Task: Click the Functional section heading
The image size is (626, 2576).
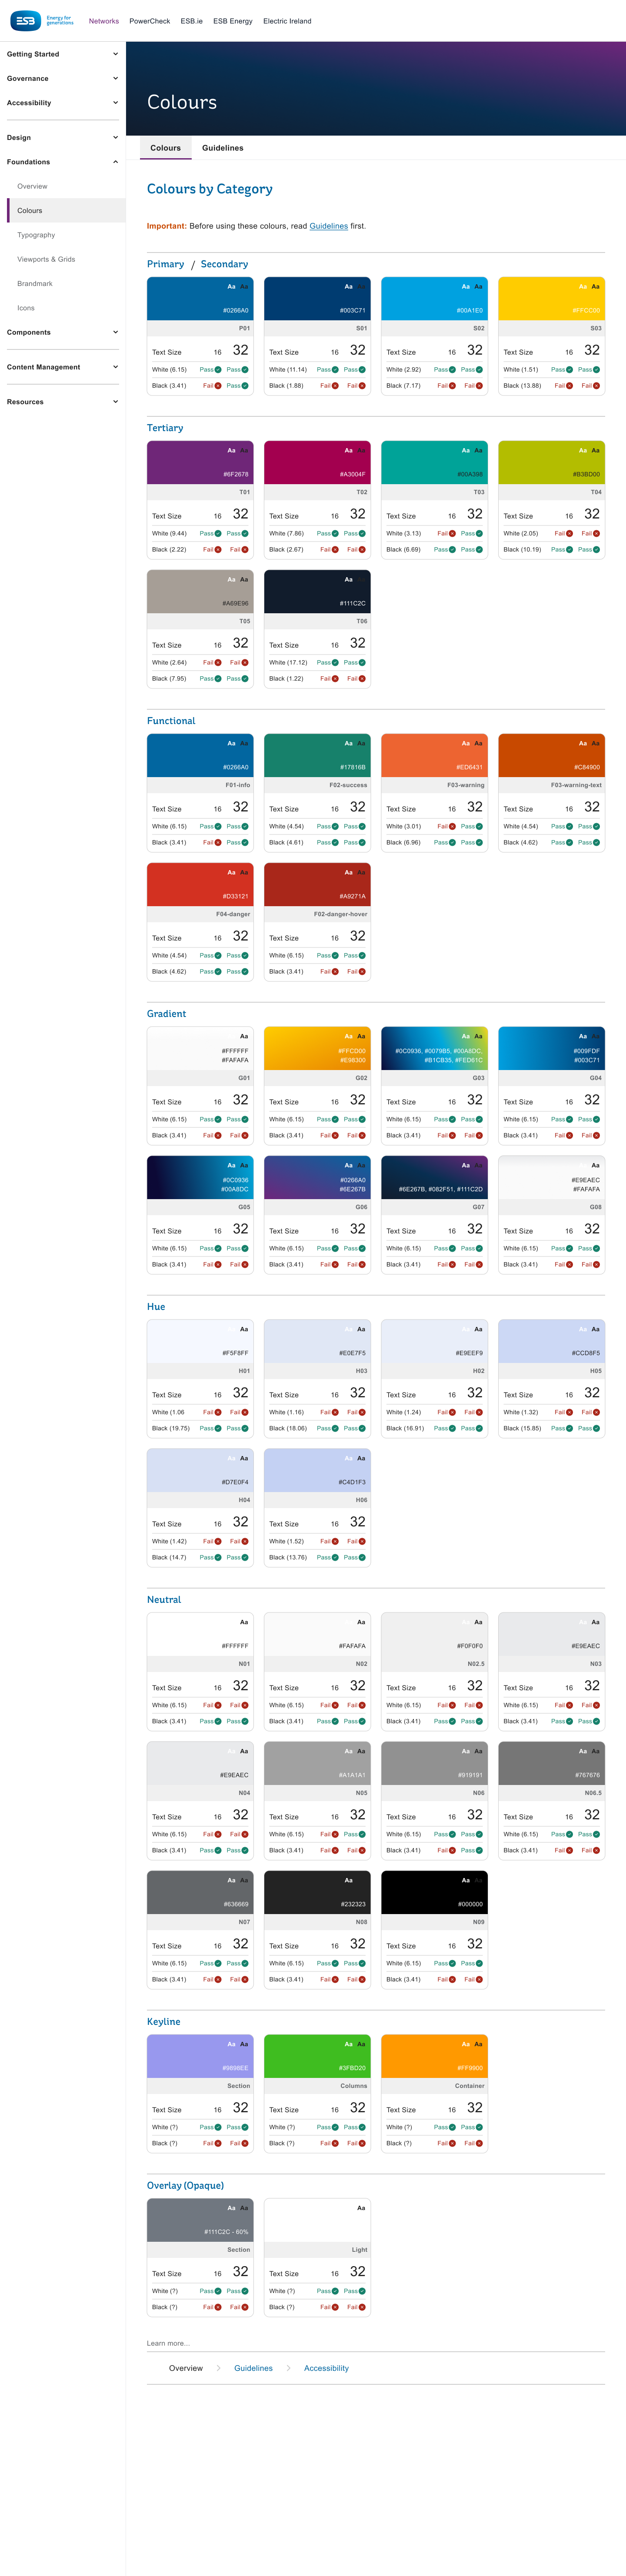Action: point(171,721)
